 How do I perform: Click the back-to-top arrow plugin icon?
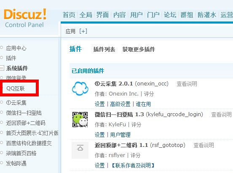coord(80,150)
